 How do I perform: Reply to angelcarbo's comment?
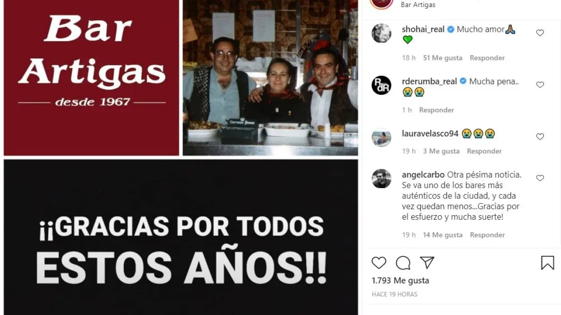click(x=487, y=235)
